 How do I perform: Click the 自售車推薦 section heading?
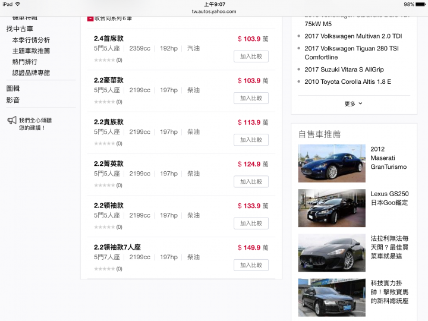point(319,134)
